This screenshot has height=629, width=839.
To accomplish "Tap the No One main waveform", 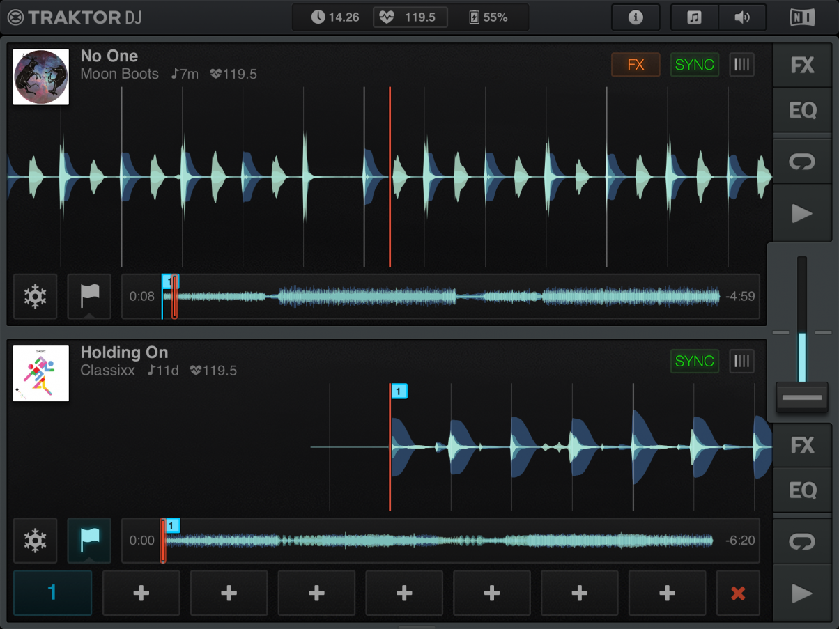I will (390, 177).
